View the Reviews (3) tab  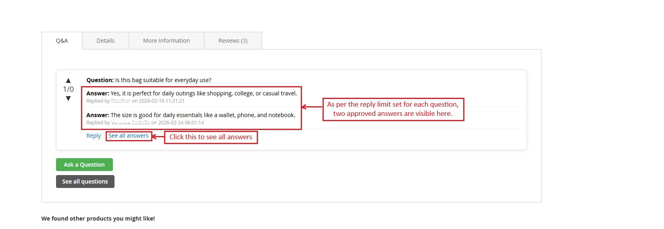(233, 41)
